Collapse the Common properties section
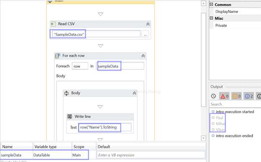The height and width of the screenshot is (162, 261). (x=211, y=5)
